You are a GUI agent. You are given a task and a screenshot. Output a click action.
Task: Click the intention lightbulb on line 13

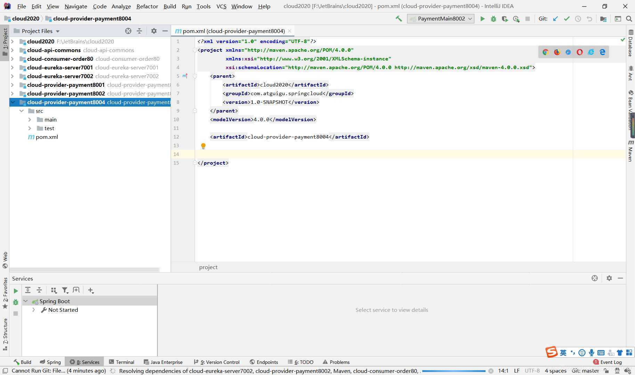click(203, 146)
